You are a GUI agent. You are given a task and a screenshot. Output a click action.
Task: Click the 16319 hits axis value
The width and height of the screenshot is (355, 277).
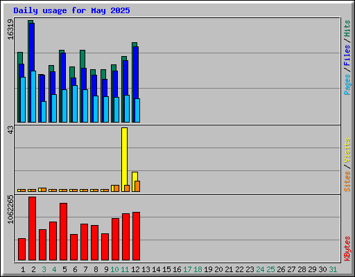click(x=10, y=29)
